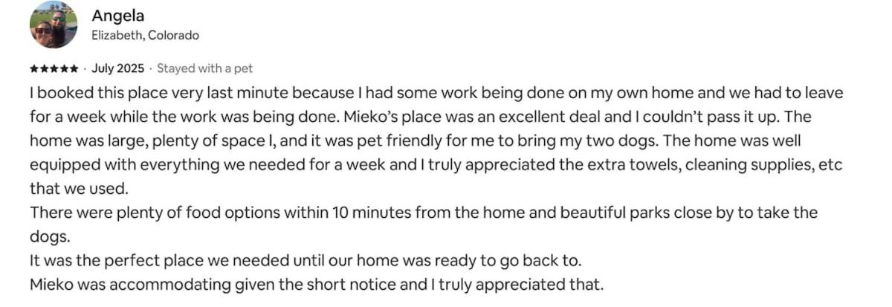This screenshot has height=307, width=892.
Task: Click the word "dogs." on its own line
Action: pos(50,236)
